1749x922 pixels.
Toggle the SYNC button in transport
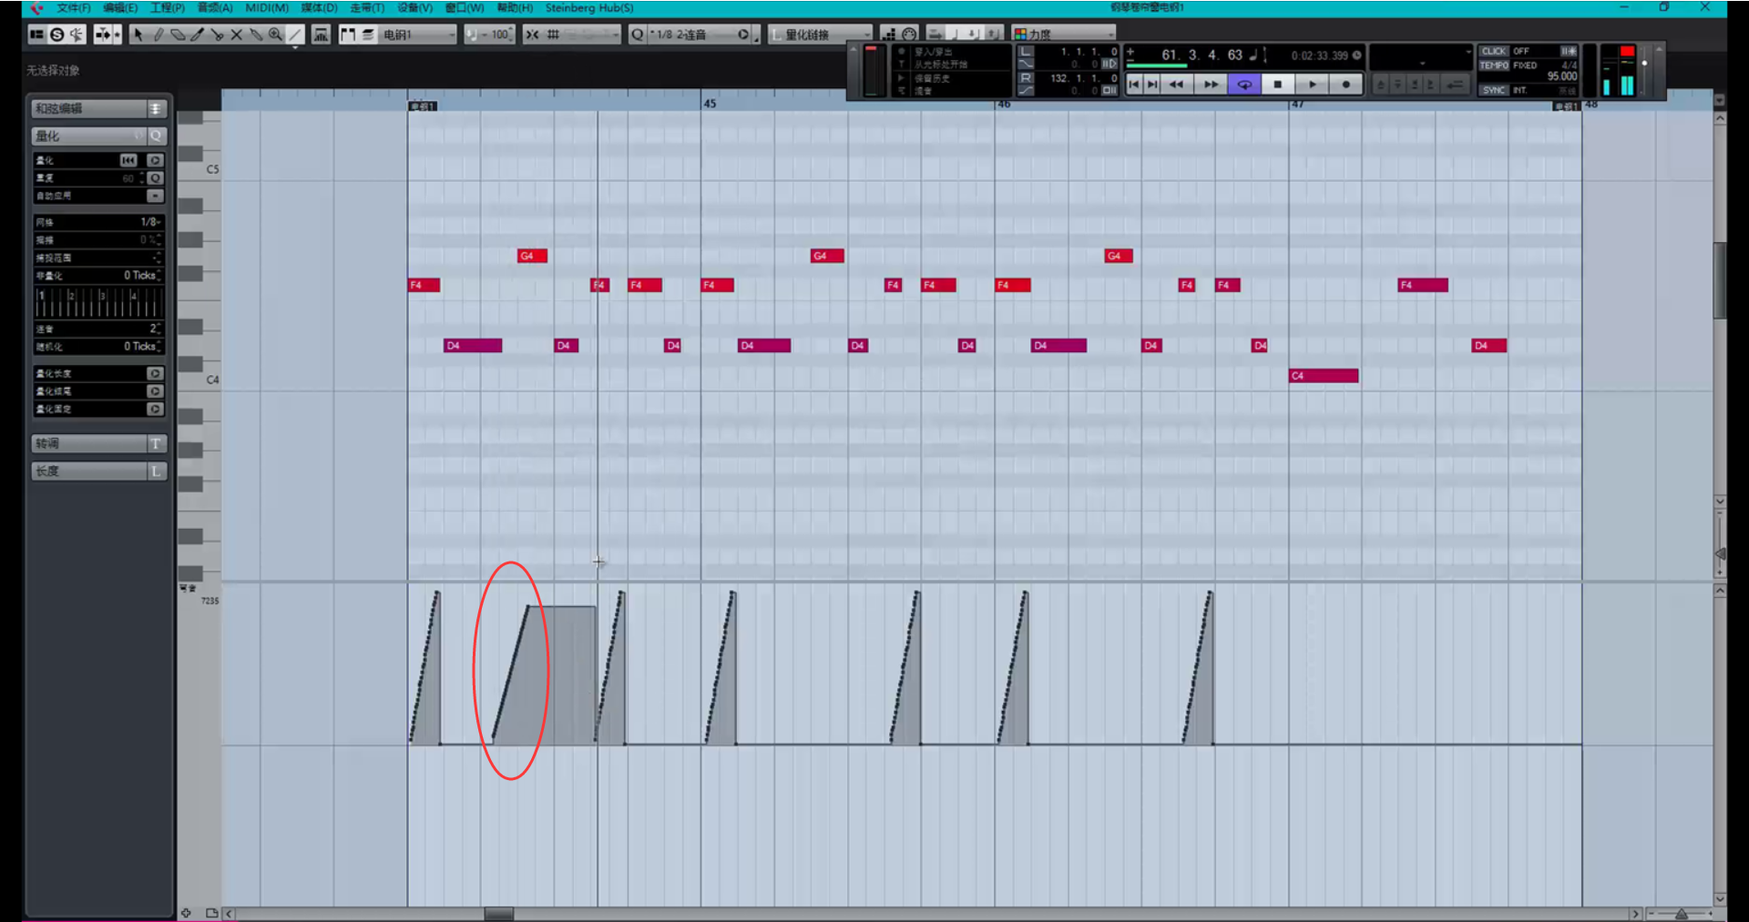[1494, 90]
